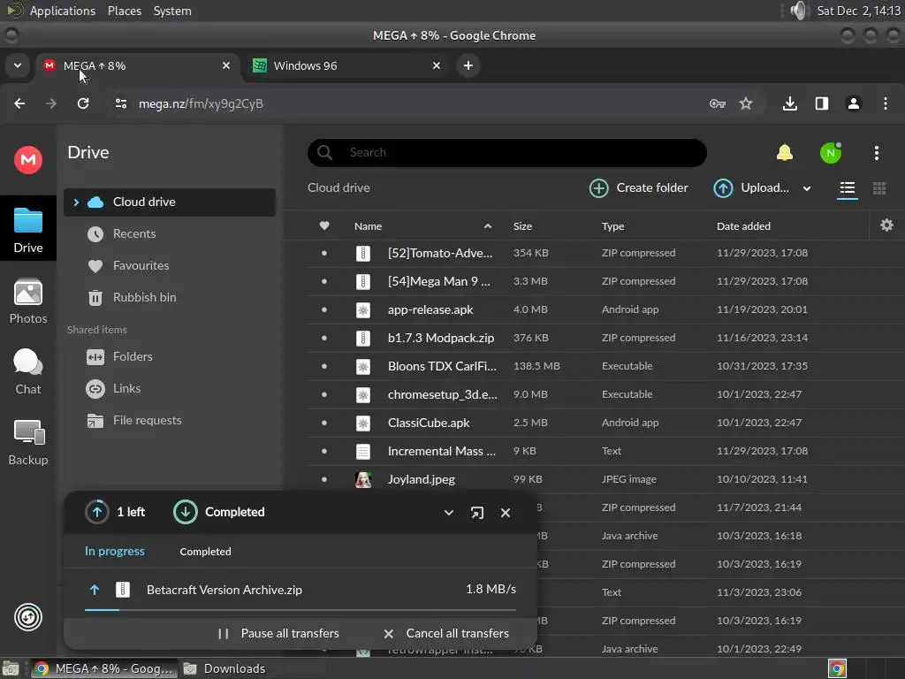Switch to the Windows 96 tab
Image resolution: width=905 pixels, height=679 pixels.
pos(346,65)
